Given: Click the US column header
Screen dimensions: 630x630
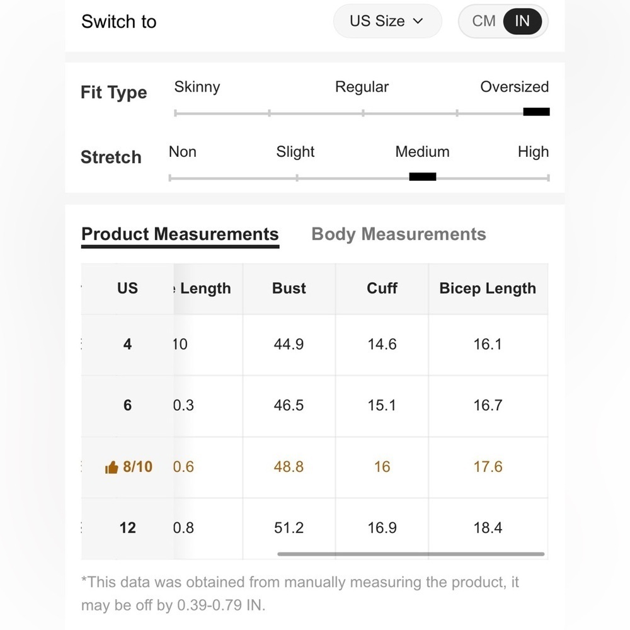Looking at the screenshot, I should [127, 289].
